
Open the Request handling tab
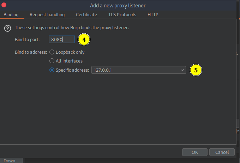[x=47, y=15]
